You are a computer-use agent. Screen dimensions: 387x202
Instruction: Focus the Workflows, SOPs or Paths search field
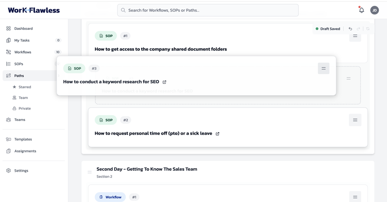[208, 10]
